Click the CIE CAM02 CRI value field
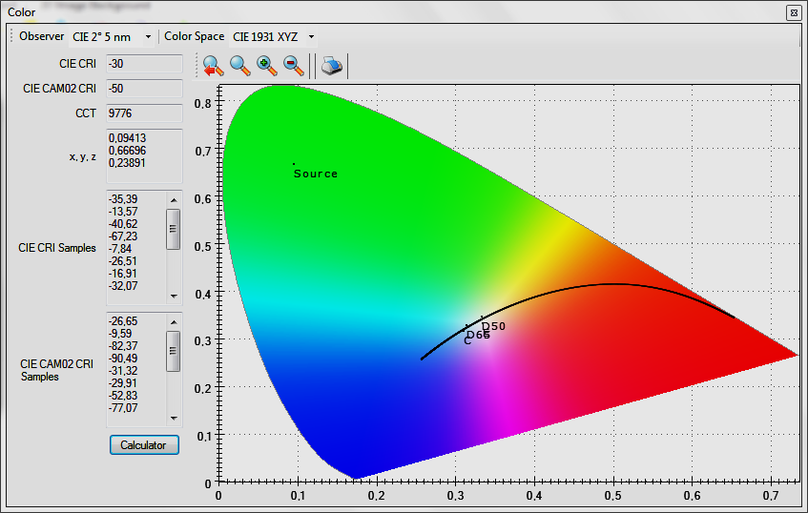Screen dimensions: 808x513 tap(143, 89)
